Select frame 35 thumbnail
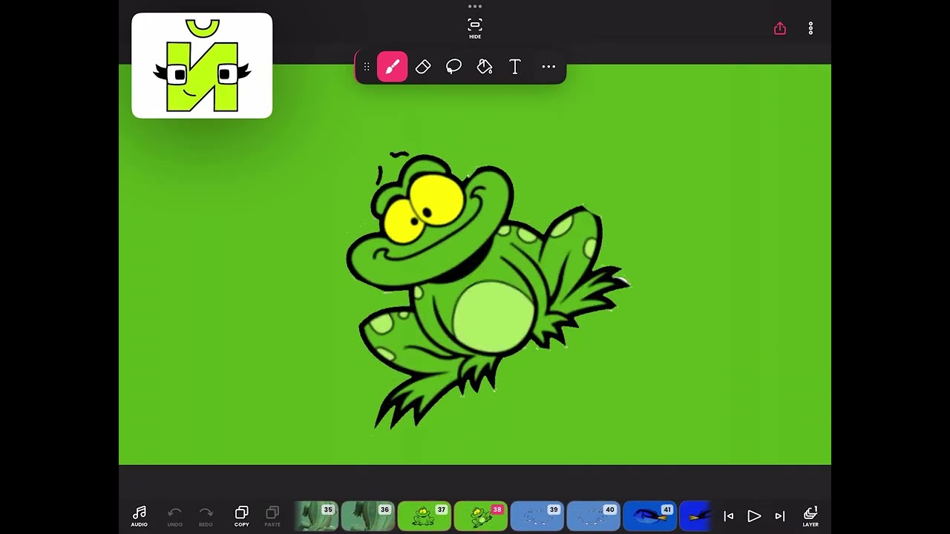This screenshot has width=950, height=534. [318, 516]
